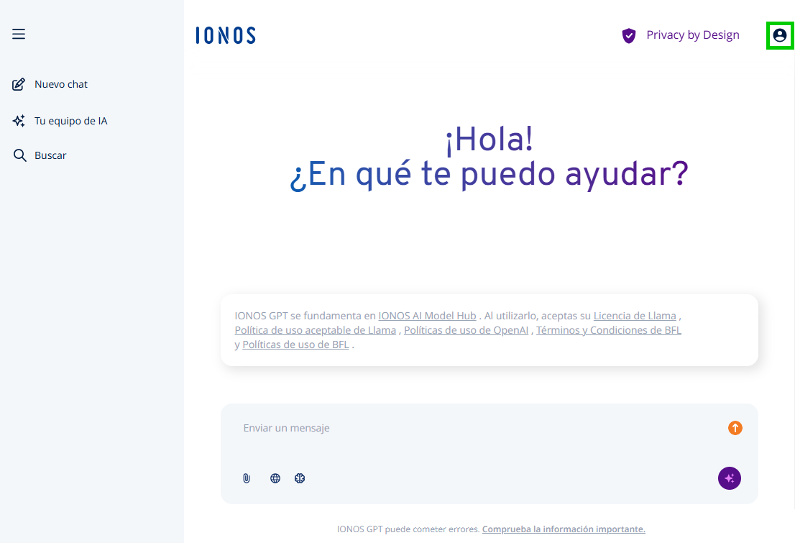Open Política de uso aceptable de Llama
Screen dimensions: 795x543
(x=316, y=330)
